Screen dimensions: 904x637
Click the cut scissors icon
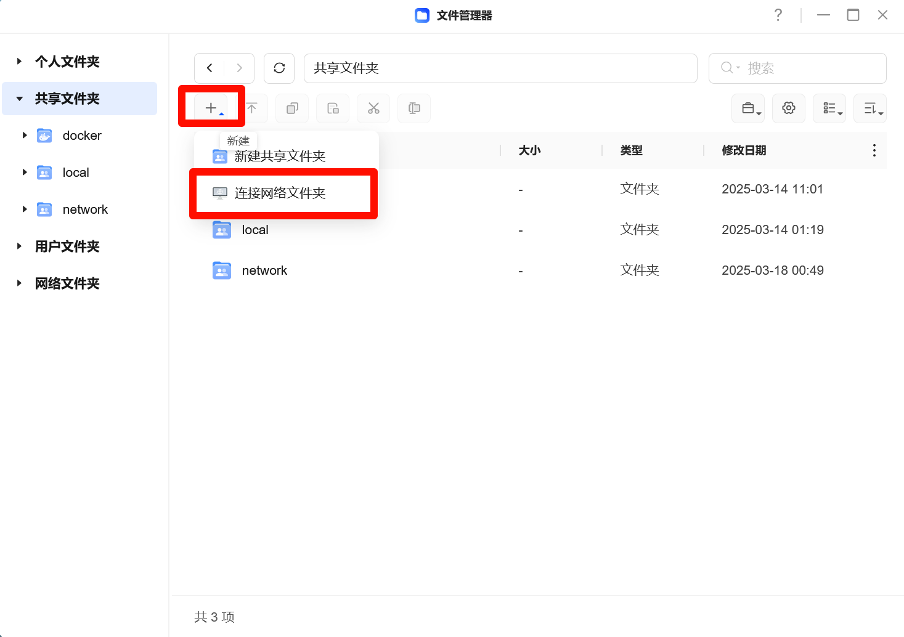point(373,108)
